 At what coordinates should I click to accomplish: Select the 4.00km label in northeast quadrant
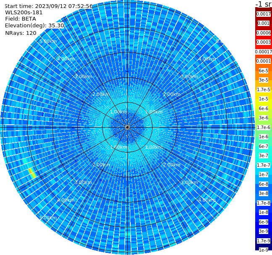tap(207, 59)
